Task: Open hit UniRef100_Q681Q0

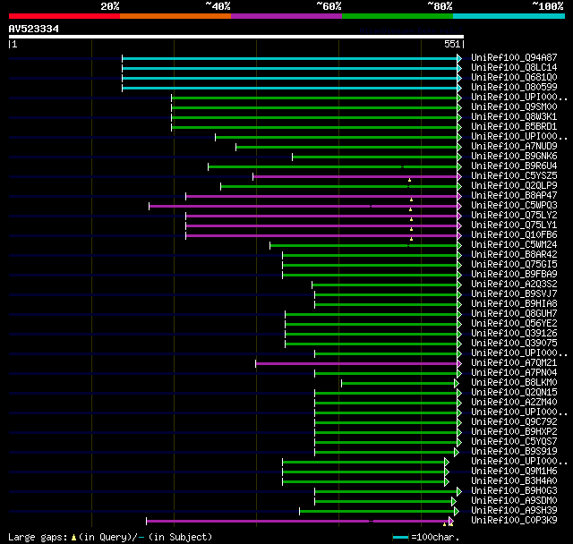Action: pos(514,77)
